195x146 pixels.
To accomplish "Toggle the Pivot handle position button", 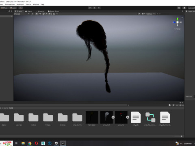I will tap(4, 8).
